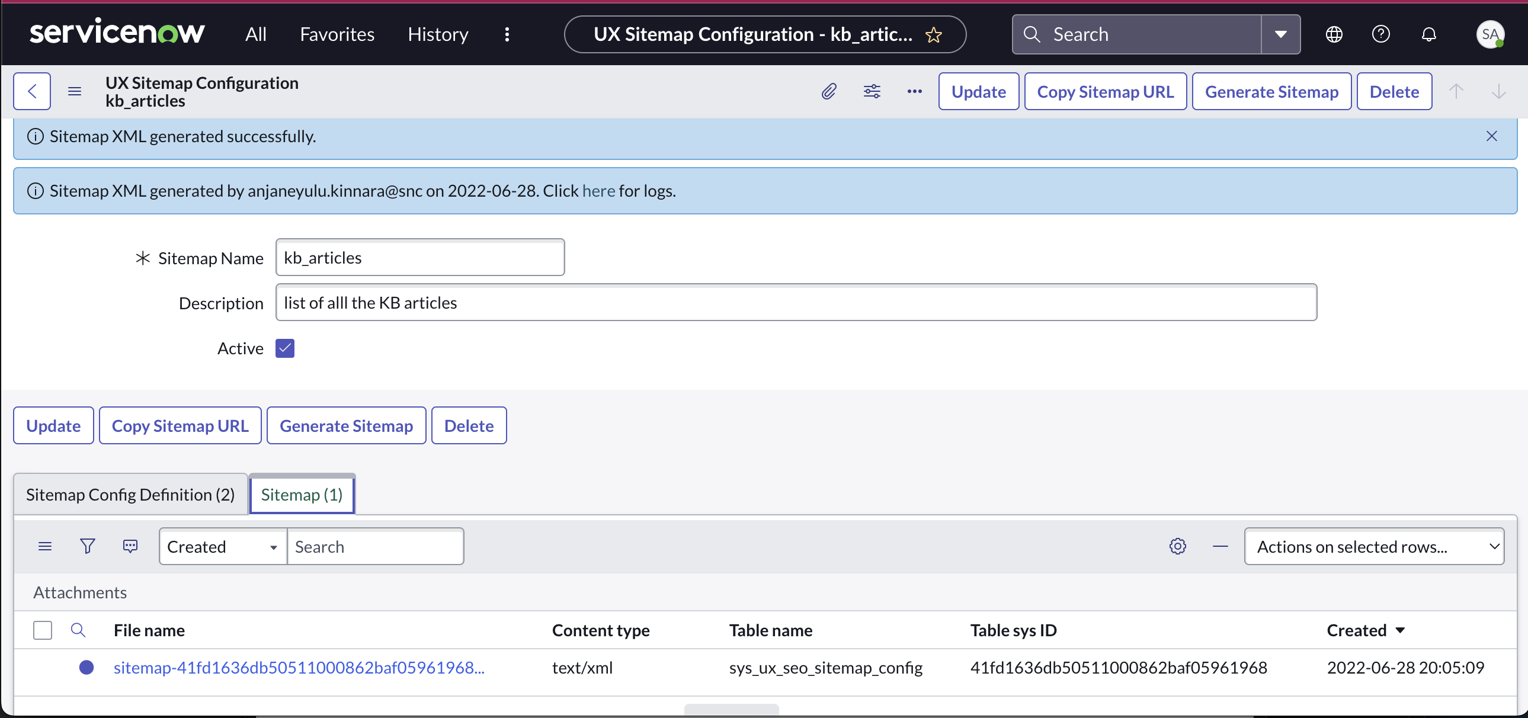Open the form context hamburger menu
The width and height of the screenshot is (1528, 718).
(x=74, y=91)
